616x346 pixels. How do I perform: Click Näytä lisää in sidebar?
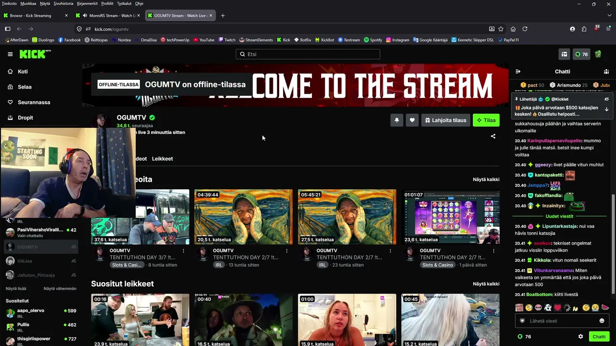click(x=16, y=288)
